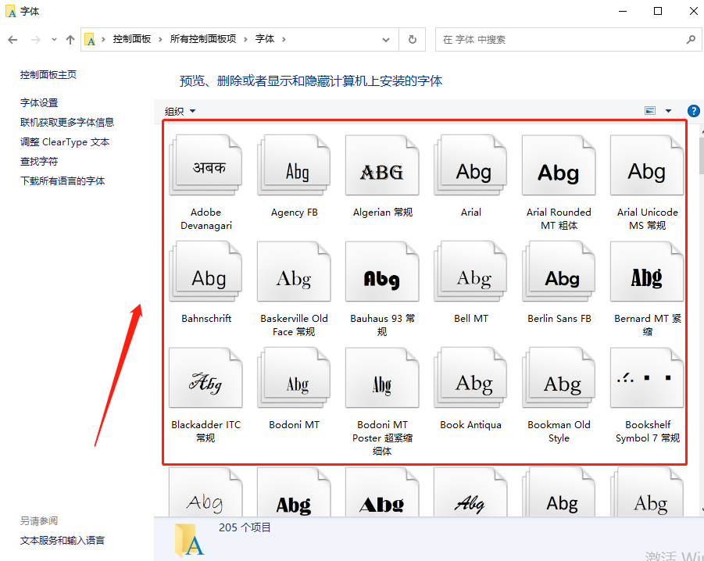Click inside the font search box
The height and width of the screenshot is (561, 704).
pos(547,39)
